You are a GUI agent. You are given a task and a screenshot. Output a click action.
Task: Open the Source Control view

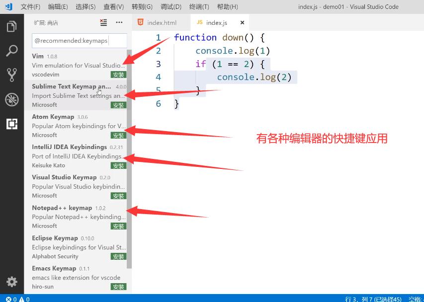coord(11,75)
